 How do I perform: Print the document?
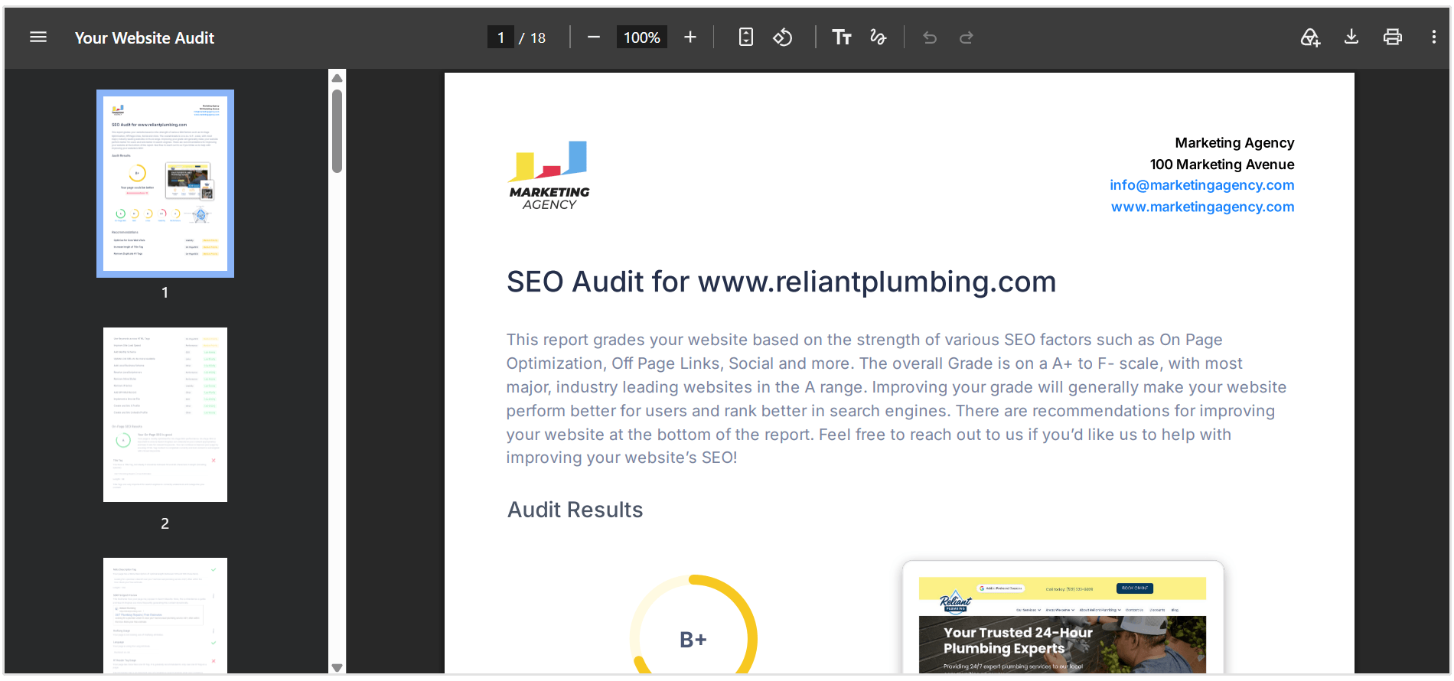(1393, 37)
